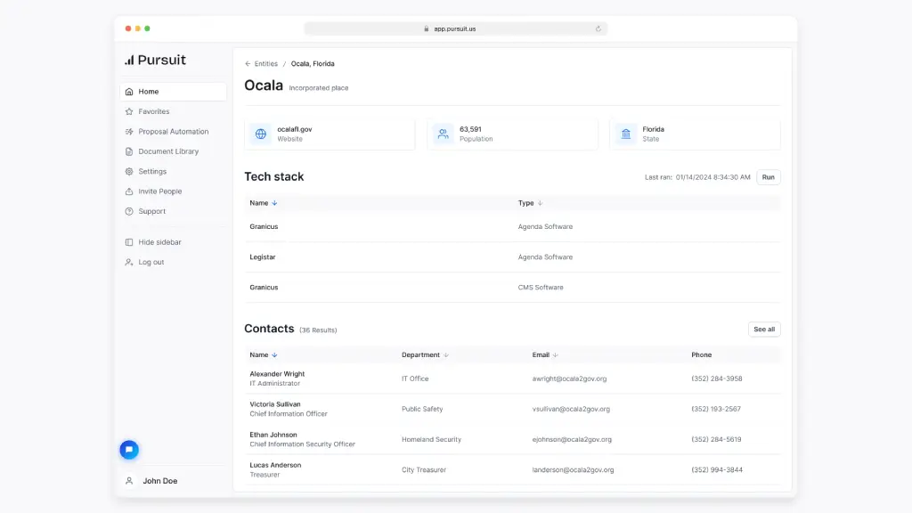Open the ocalafl.gov website link
The image size is (912, 513).
click(294, 129)
